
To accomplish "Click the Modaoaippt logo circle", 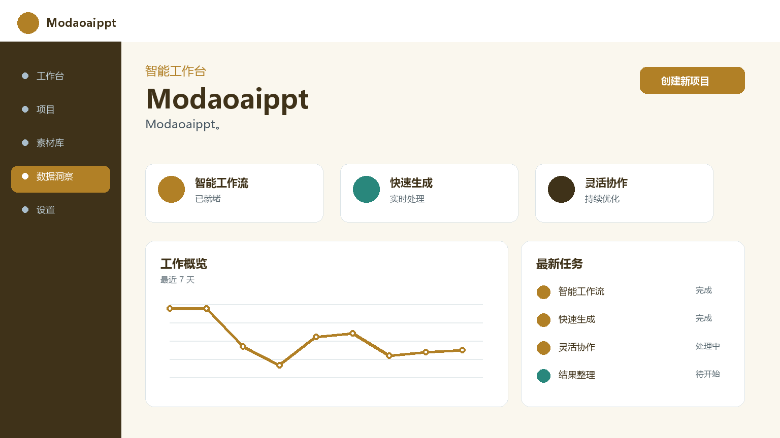I will click(x=28, y=23).
